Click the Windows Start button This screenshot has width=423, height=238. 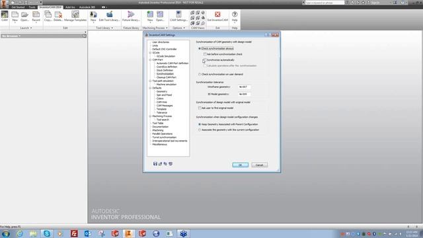[6, 233]
